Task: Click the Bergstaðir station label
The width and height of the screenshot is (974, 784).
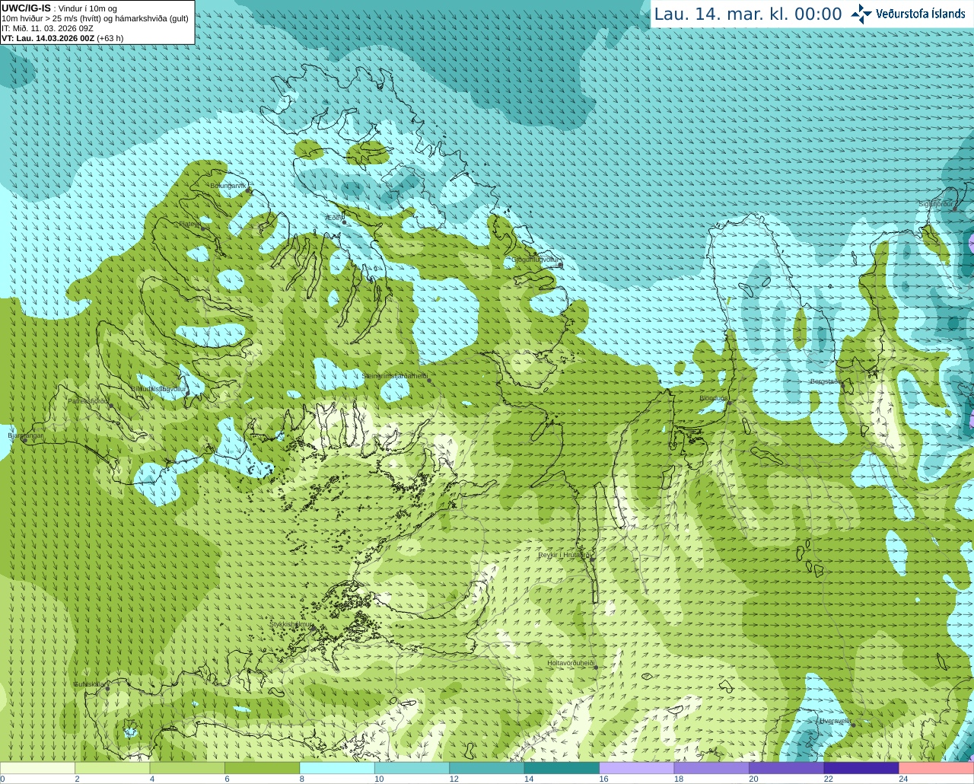Action: (825, 381)
